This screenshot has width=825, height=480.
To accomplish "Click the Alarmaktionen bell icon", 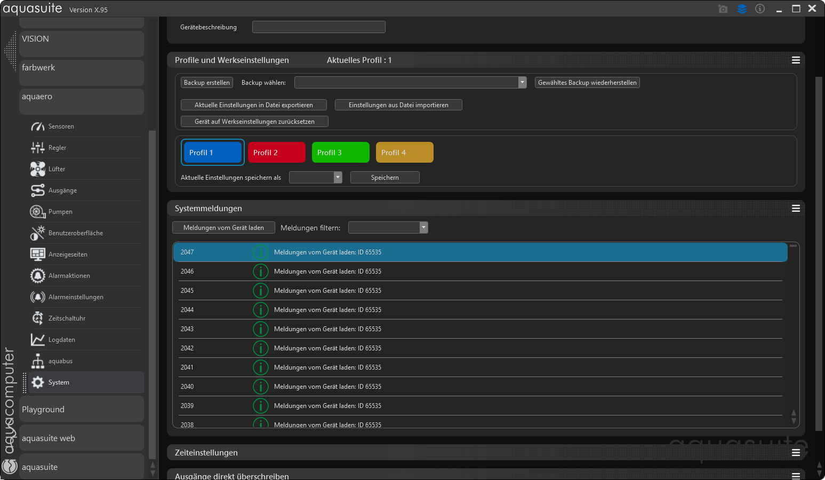I will tap(37, 276).
